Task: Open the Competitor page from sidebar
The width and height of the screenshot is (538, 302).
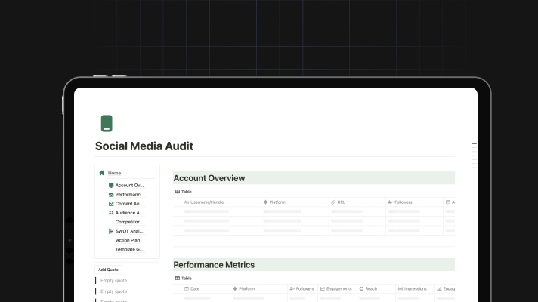Action: [x=129, y=222]
